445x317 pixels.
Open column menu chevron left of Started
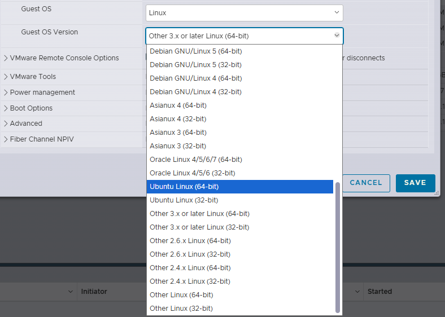click(x=357, y=292)
